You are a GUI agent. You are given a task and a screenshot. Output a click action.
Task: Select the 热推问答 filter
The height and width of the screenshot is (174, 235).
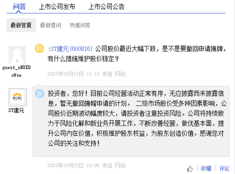[80, 25]
